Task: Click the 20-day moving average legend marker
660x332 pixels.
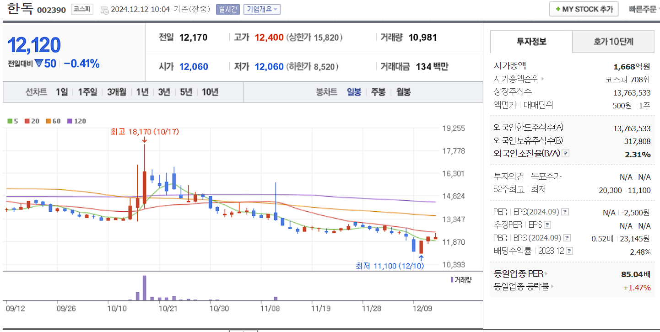Action: (27, 121)
